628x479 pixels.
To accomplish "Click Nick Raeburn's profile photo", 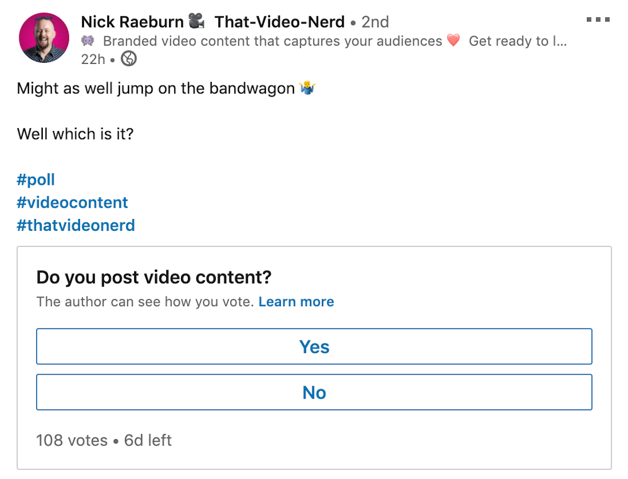I will pos(44,38).
